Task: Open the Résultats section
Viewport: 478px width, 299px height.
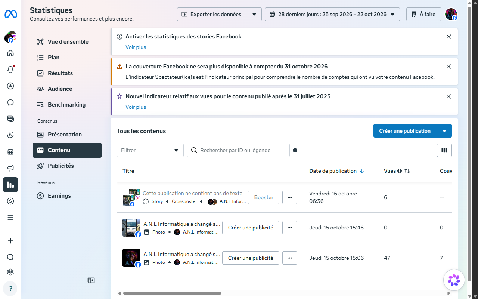Action: tap(67, 73)
